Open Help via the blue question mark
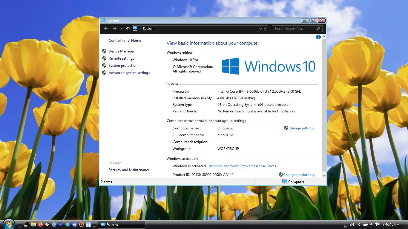This screenshot has width=408, height=229. click(x=318, y=37)
